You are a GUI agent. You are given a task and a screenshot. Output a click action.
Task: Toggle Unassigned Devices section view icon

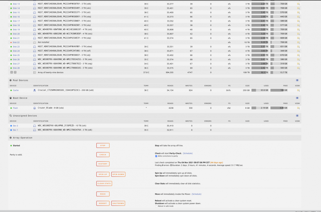(297, 115)
